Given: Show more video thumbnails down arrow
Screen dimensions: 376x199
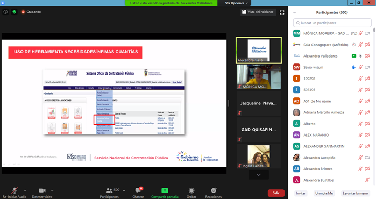Looking at the screenshot, I should coord(259,175).
